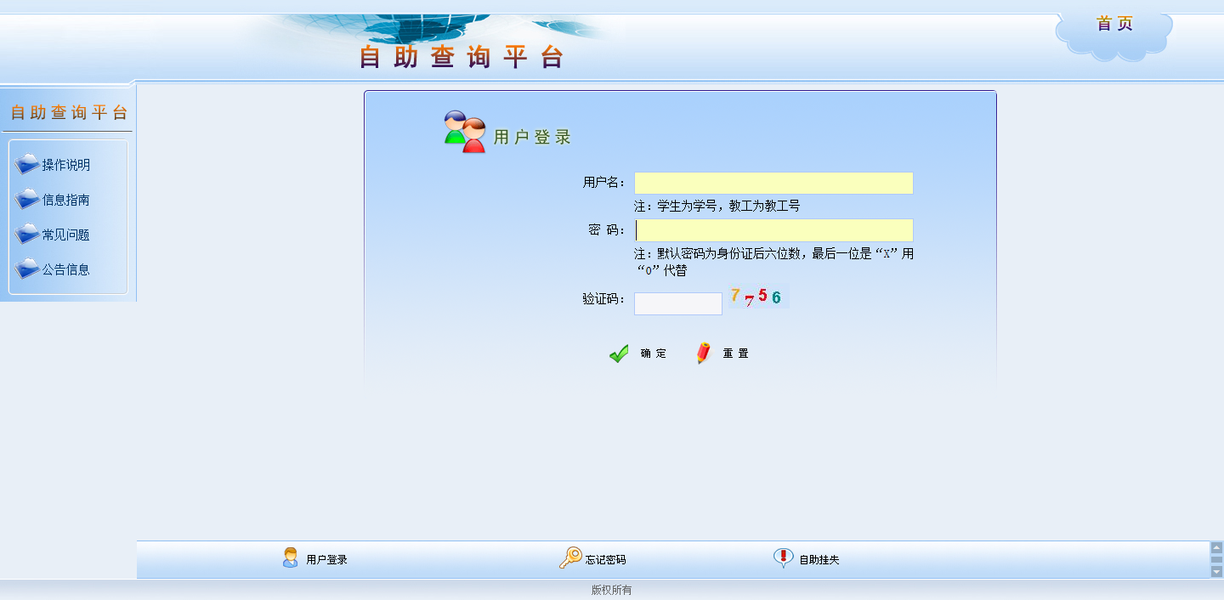The image size is (1224, 600).
Task: Click the green checkmark confirm icon
Action: 620,354
